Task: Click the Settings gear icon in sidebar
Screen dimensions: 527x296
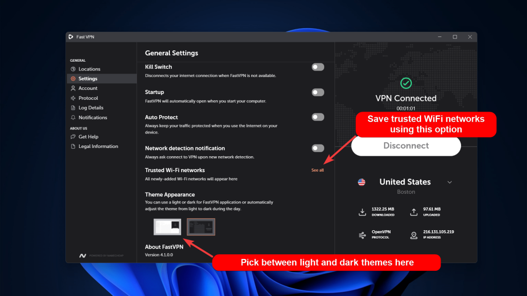Action: pyautogui.click(x=73, y=79)
